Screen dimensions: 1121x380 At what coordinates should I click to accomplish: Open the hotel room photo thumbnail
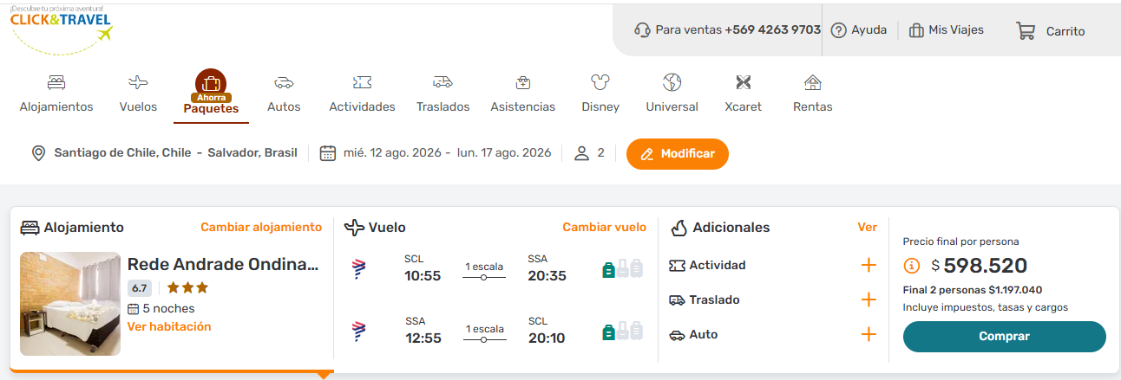[x=70, y=303]
